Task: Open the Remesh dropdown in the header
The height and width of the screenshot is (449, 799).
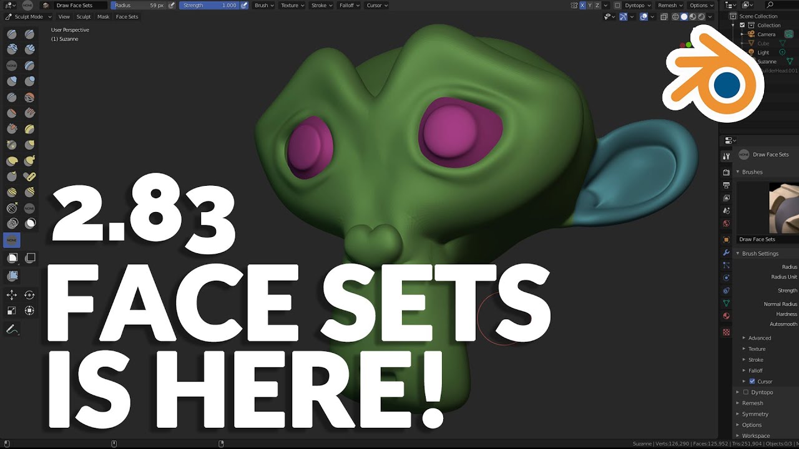Action: (670, 5)
